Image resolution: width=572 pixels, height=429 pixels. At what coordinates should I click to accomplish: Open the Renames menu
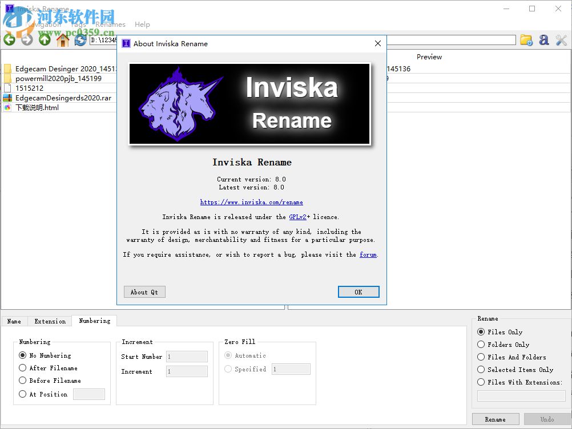pyautogui.click(x=110, y=25)
